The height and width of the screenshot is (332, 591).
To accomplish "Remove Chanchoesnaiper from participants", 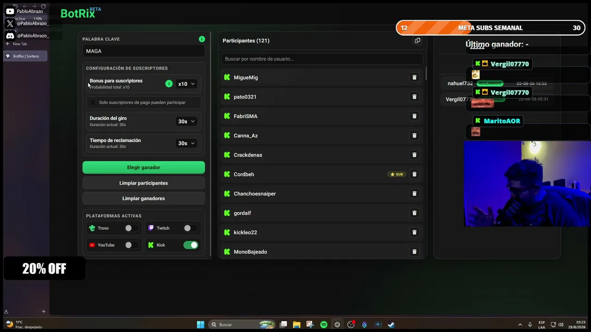I will [414, 194].
